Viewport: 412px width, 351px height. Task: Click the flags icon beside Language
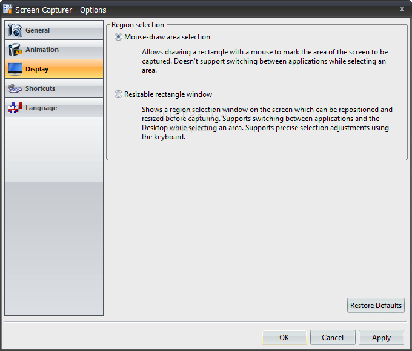coord(15,108)
